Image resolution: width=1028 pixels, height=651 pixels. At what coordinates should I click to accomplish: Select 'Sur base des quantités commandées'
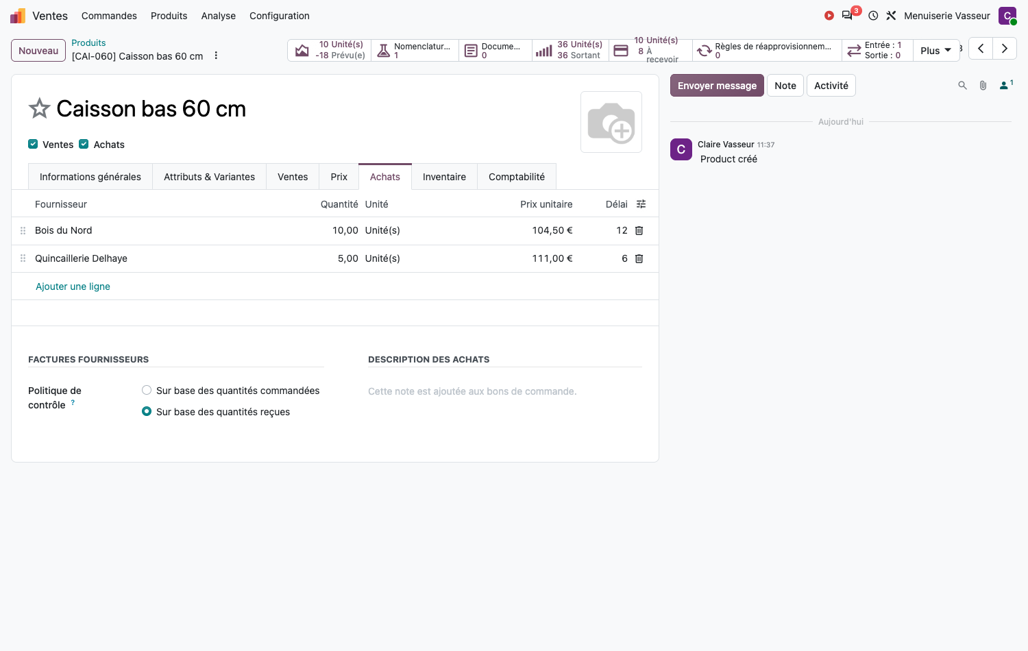tap(147, 390)
